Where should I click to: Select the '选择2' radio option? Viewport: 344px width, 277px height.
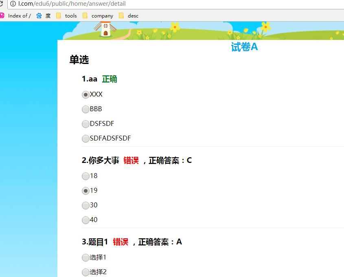coord(85,272)
